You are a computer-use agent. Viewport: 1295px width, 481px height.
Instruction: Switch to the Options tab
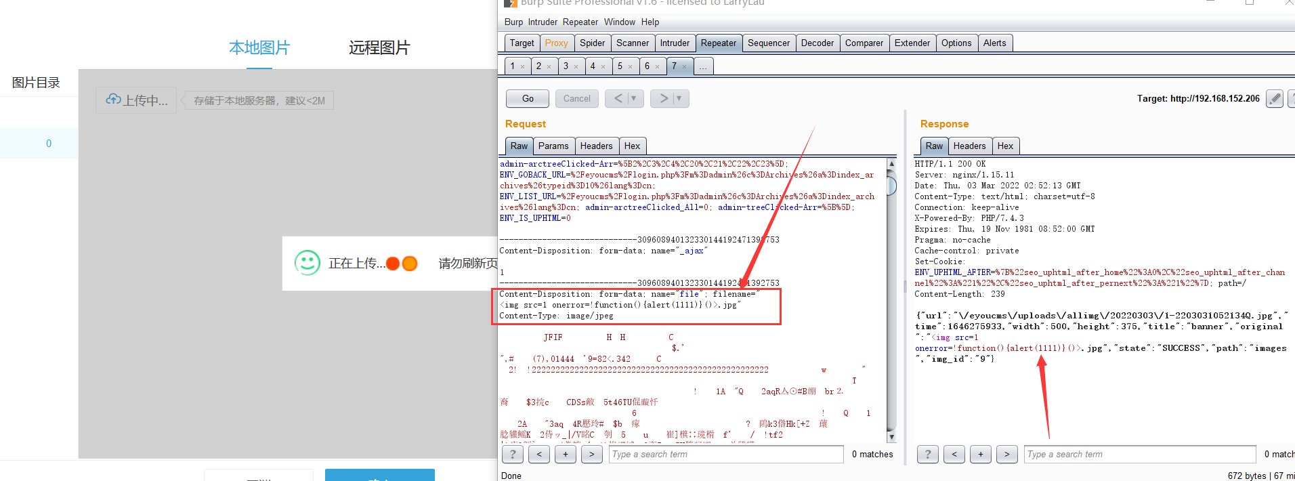pyautogui.click(x=956, y=43)
